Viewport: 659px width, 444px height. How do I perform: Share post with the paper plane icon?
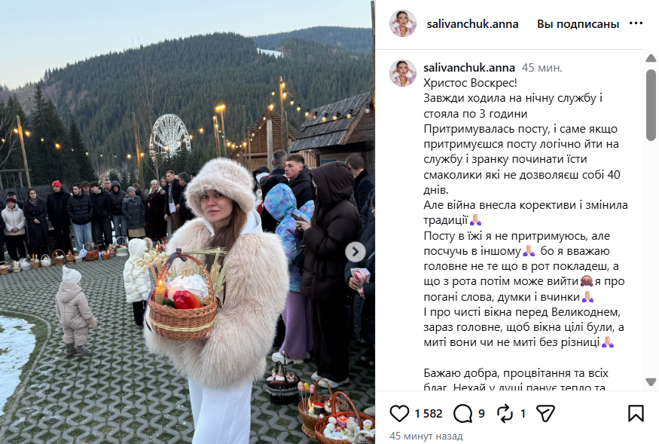[546, 414]
